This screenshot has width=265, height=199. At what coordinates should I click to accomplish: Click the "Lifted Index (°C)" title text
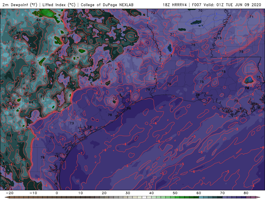(59, 5)
